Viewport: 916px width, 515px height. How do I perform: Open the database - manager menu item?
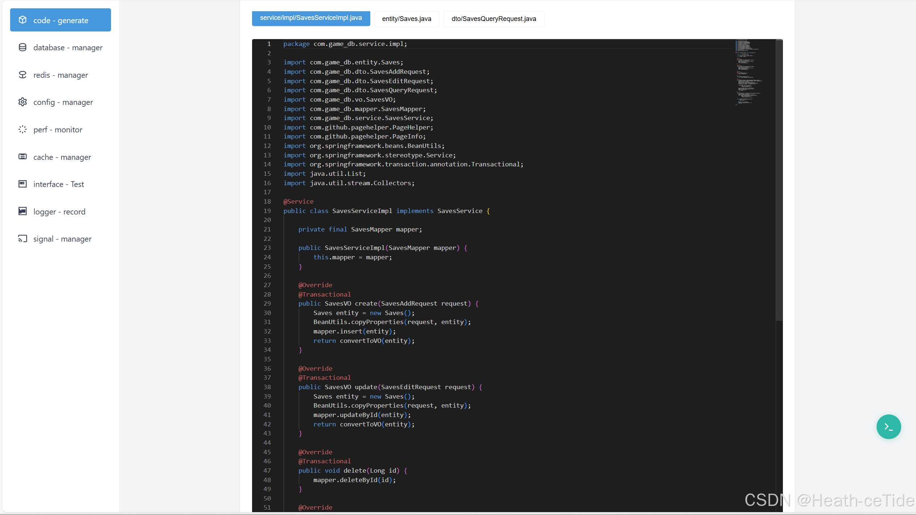click(x=68, y=48)
